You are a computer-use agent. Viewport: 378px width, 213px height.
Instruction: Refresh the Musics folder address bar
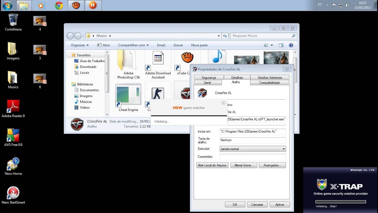point(225,36)
